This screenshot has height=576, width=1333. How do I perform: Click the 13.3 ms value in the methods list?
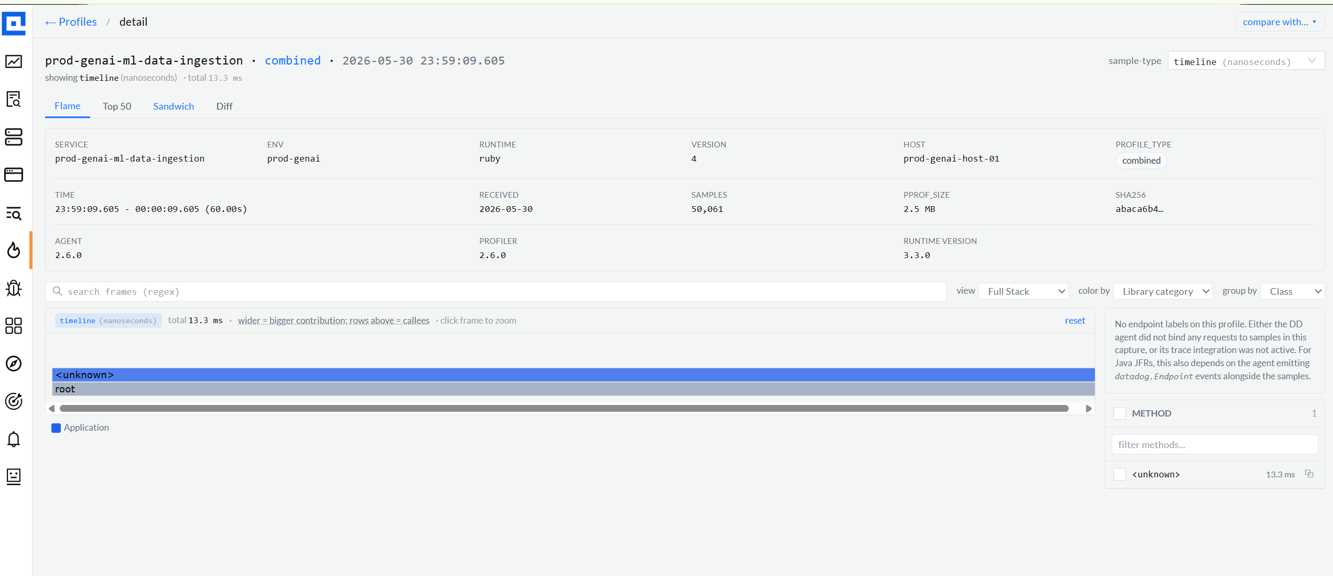(1281, 474)
